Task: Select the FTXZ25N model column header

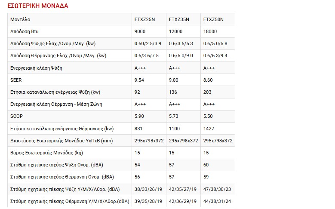Action: point(144,19)
